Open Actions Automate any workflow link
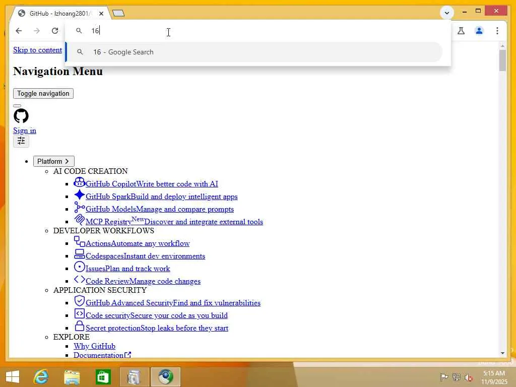This screenshot has height=387, width=516. point(138,243)
